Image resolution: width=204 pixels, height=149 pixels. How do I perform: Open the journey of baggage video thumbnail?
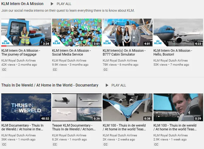click(26, 33)
